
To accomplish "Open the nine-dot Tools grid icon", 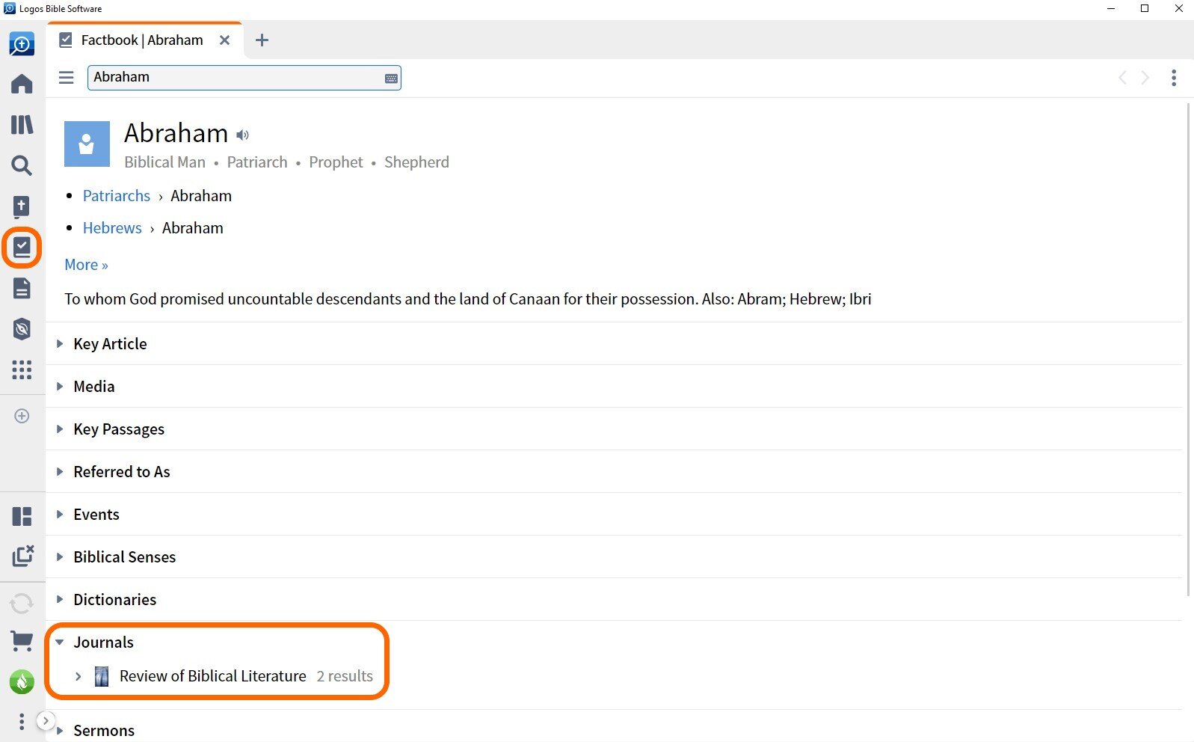I will pos(22,370).
